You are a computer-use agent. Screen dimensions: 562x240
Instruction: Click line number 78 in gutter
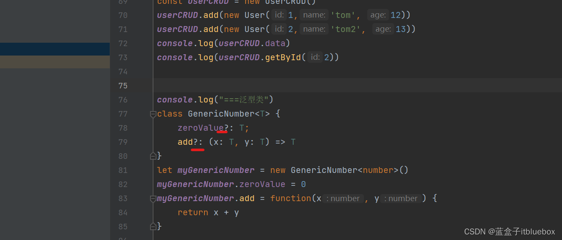tap(123, 128)
